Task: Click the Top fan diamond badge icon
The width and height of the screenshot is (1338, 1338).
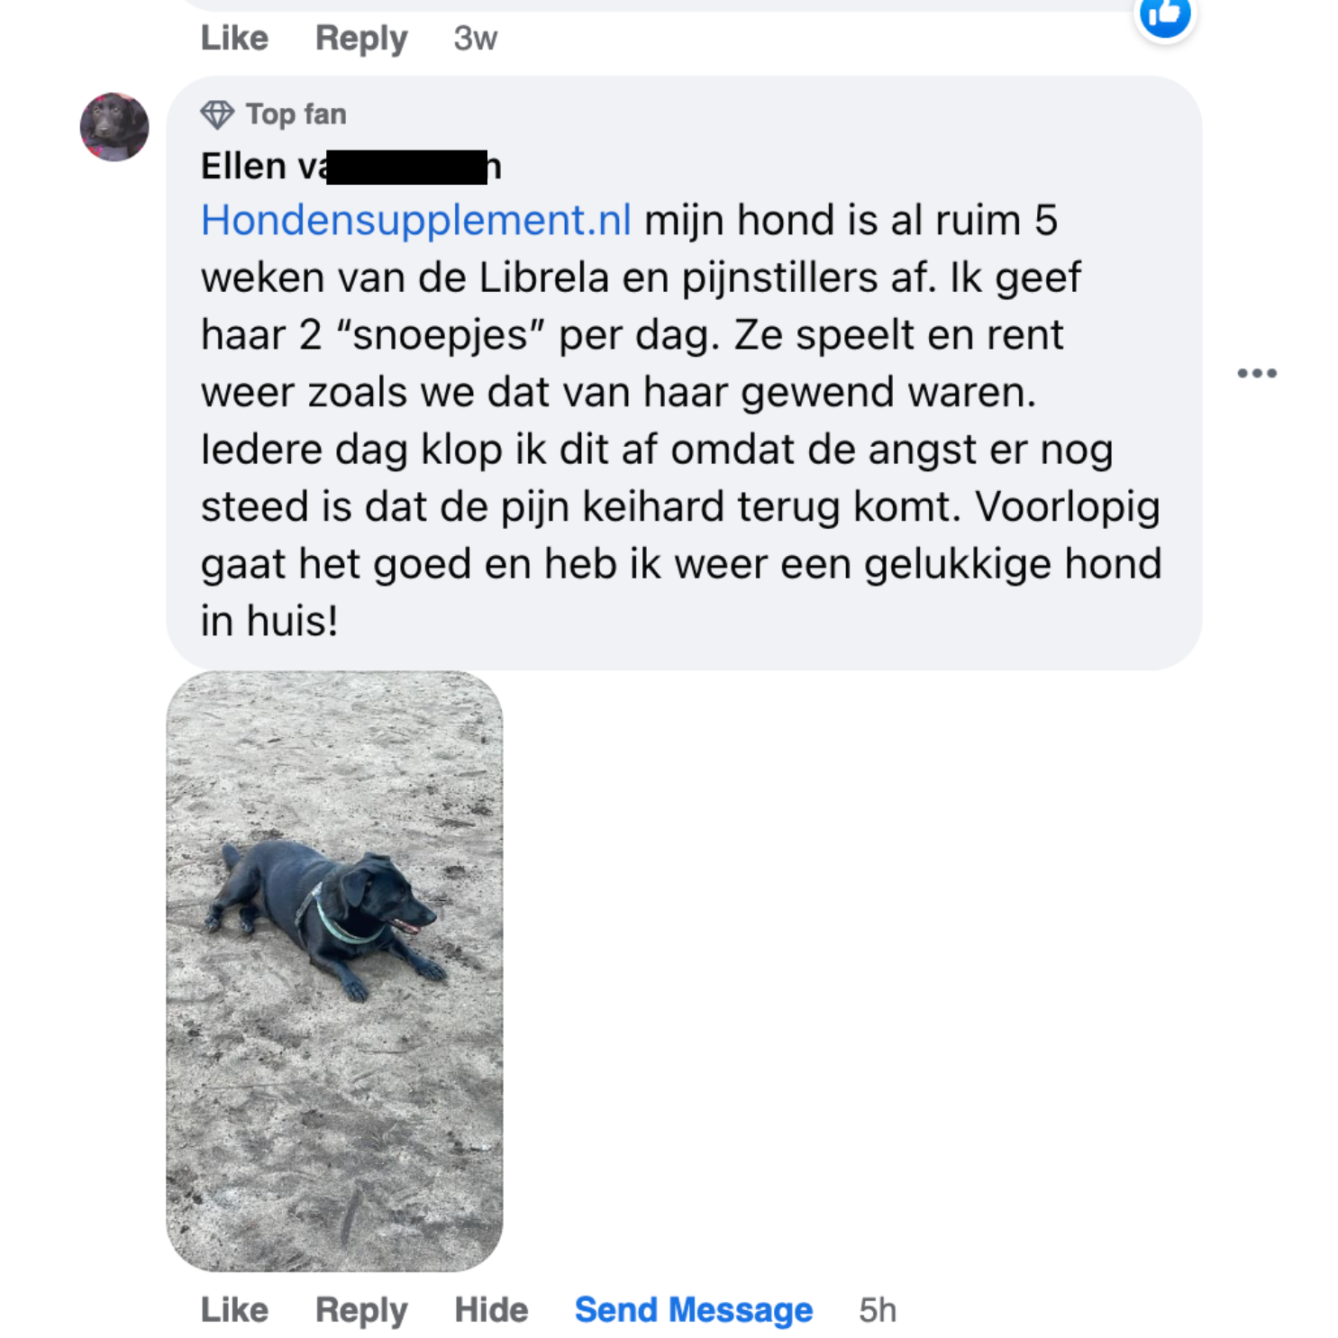Action: (217, 114)
